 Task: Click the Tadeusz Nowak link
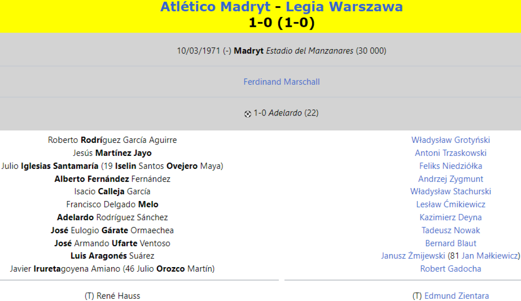point(450,231)
